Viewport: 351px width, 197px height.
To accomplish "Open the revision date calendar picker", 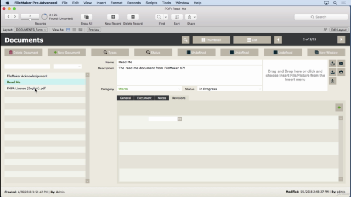I will (x=179, y=119).
